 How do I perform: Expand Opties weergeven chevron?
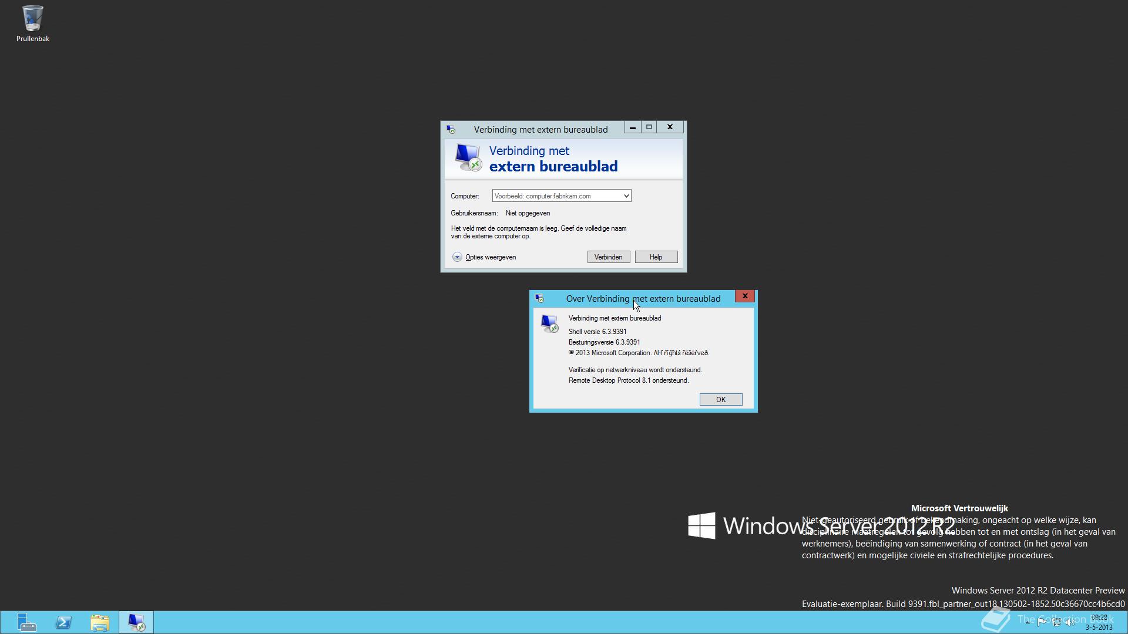[457, 257]
